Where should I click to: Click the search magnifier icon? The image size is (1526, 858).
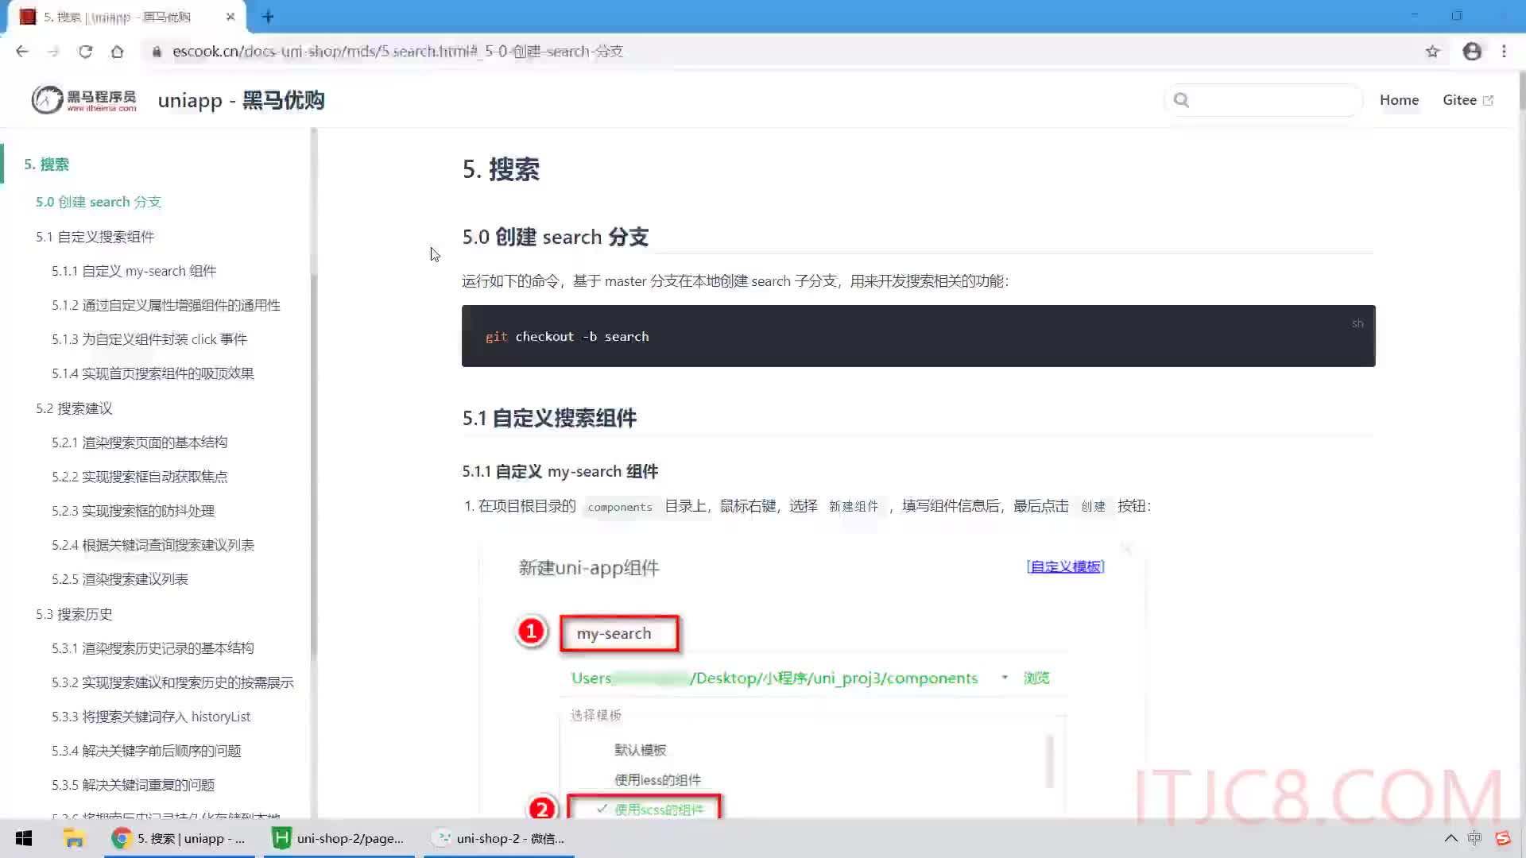tap(1182, 100)
